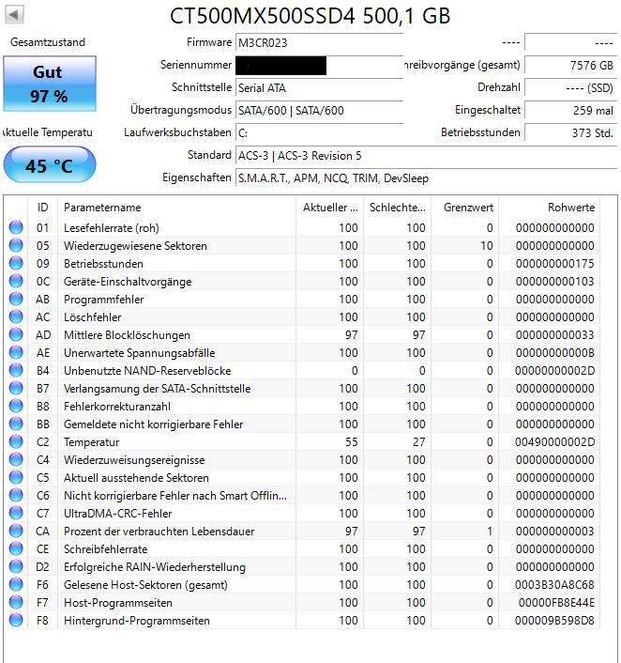Click the Drehzahl value ---- (SSD)

click(x=570, y=88)
